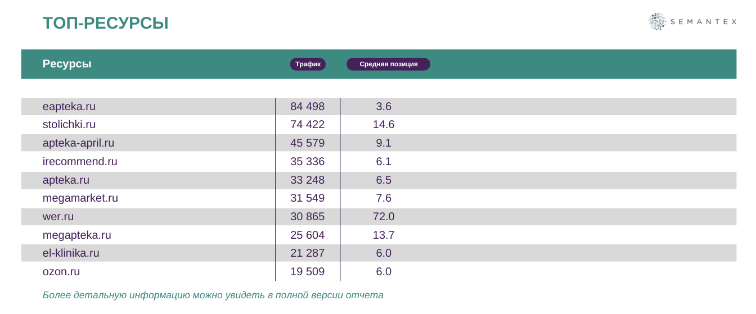Open the stolichki.ru resource link
The height and width of the screenshot is (314, 756).
(69, 125)
